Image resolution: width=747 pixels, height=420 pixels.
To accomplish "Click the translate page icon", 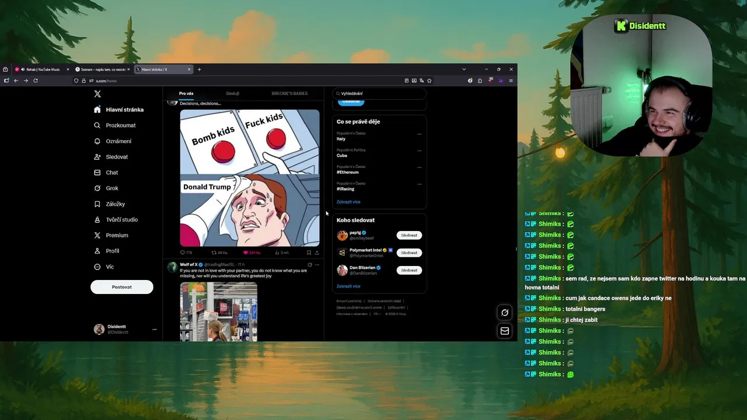I will [422, 80].
